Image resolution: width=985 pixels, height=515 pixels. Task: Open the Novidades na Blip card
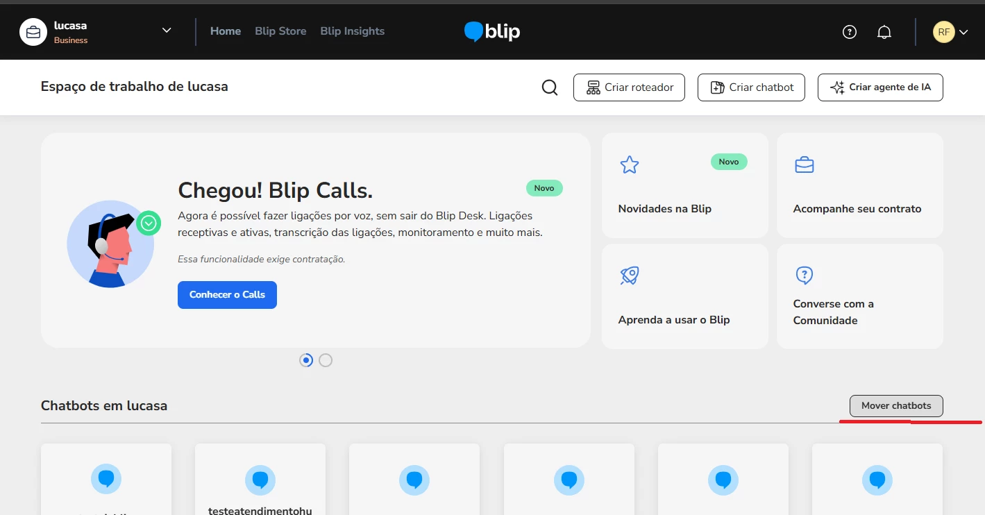(685, 185)
